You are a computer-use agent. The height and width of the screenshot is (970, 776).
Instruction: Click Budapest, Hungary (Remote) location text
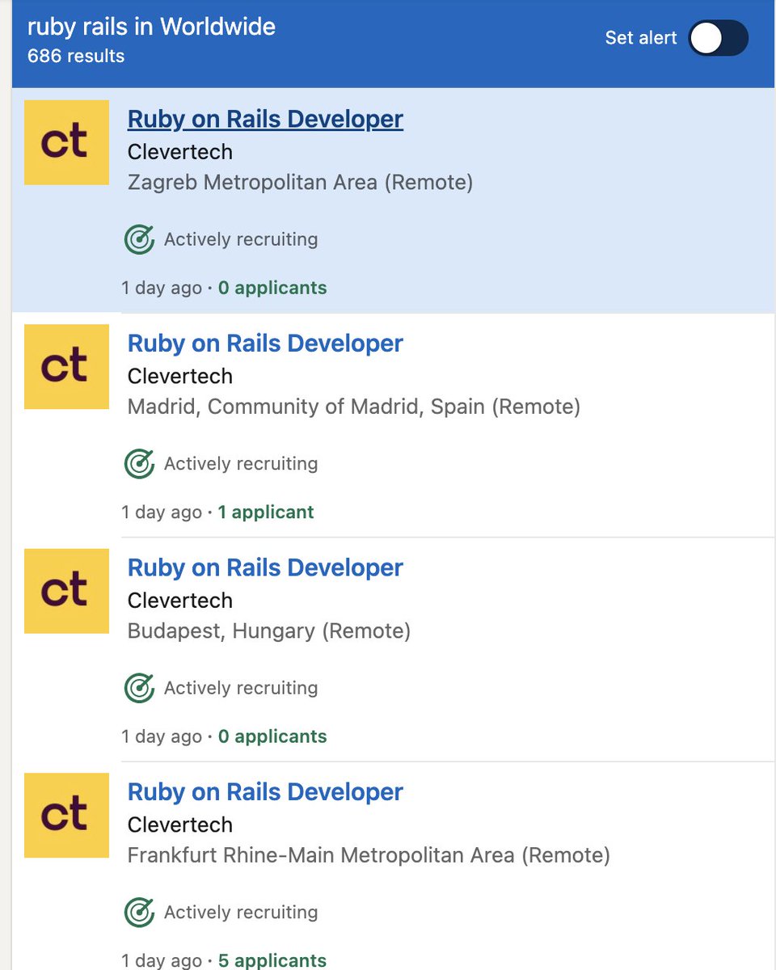(x=269, y=631)
